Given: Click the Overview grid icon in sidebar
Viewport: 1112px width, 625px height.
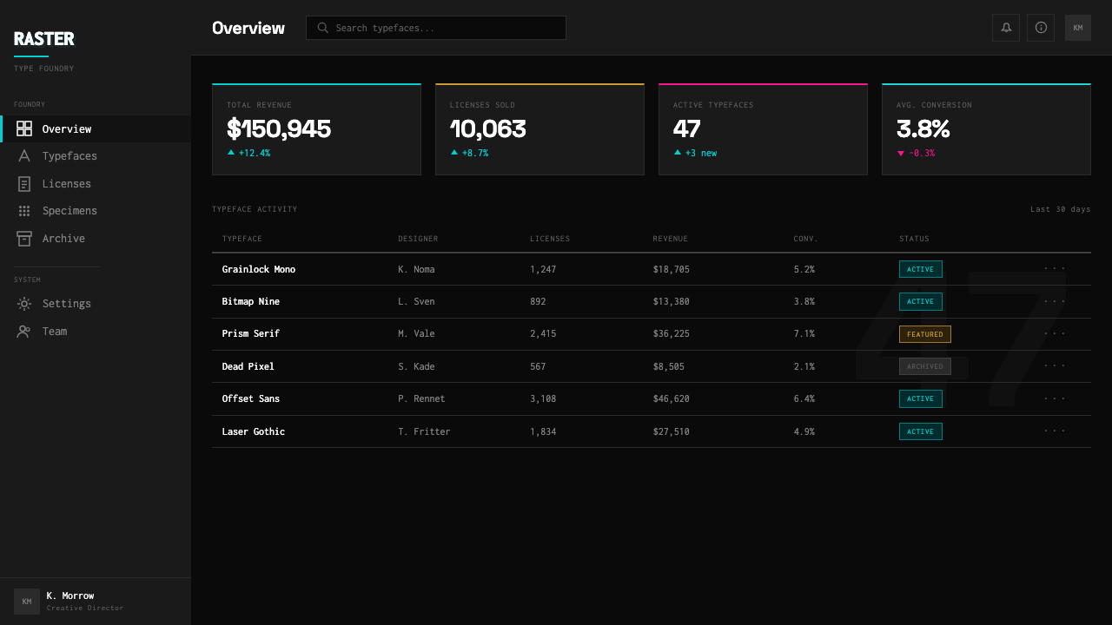Looking at the screenshot, I should (24, 128).
